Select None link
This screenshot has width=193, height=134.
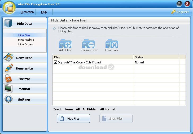coord(69,109)
